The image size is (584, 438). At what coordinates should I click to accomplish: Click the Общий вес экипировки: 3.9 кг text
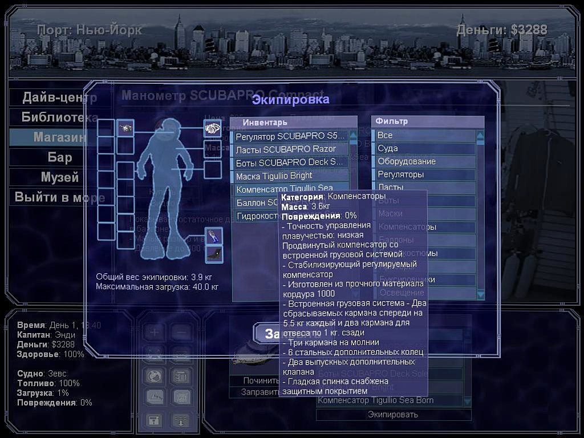pos(154,277)
